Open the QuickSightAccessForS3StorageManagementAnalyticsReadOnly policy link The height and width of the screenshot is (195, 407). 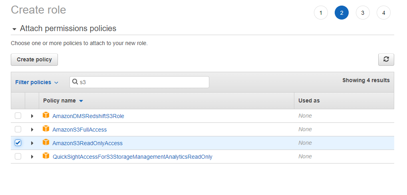pyautogui.click(x=132, y=157)
